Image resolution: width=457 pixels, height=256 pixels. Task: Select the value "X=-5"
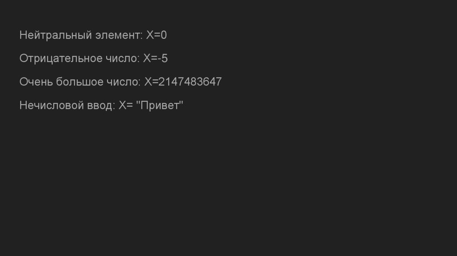pos(155,58)
